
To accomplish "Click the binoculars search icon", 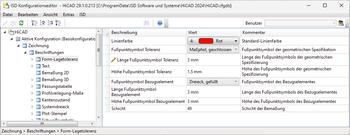I will (x=147, y=23).
